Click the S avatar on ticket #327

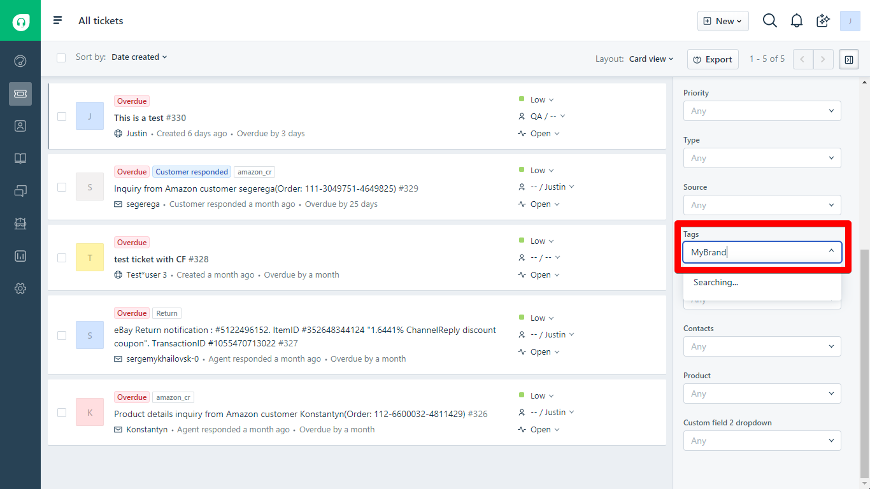(90, 336)
